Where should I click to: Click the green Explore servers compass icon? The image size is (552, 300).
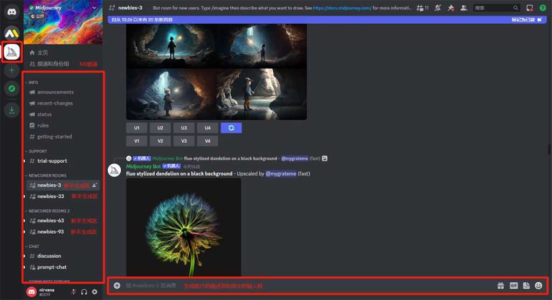[x=12, y=89]
